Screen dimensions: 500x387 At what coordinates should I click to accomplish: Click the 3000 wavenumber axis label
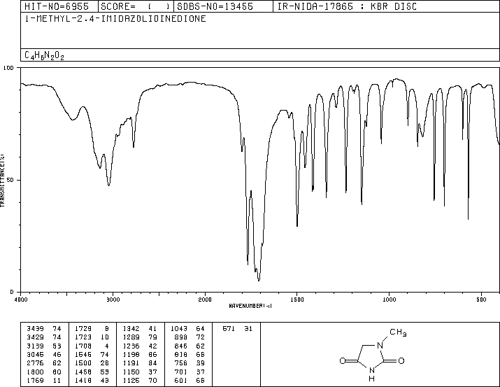(x=113, y=300)
